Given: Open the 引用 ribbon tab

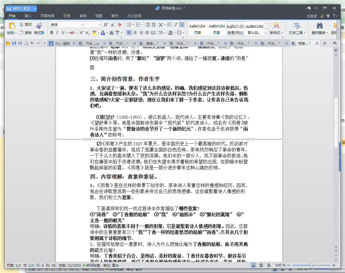Looking at the screenshot, I should (x=67, y=16).
